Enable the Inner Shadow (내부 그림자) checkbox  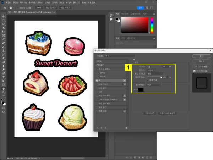(x=97, y=84)
